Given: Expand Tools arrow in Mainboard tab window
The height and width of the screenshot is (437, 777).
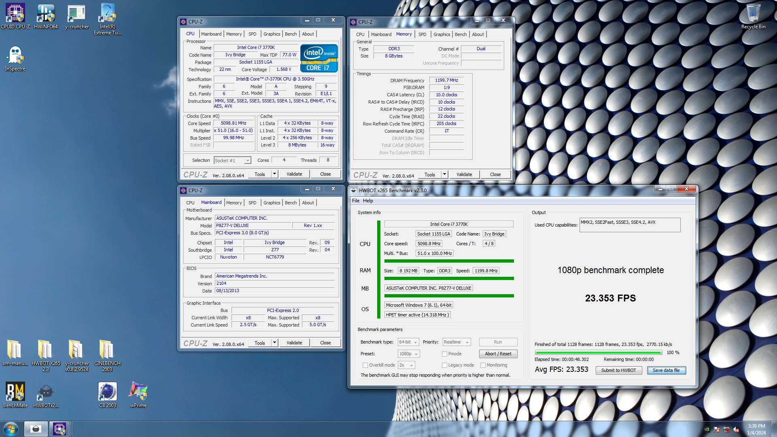Looking at the screenshot, I should pos(274,343).
